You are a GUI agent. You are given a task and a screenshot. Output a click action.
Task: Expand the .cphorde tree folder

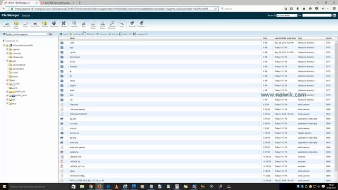[7, 53]
